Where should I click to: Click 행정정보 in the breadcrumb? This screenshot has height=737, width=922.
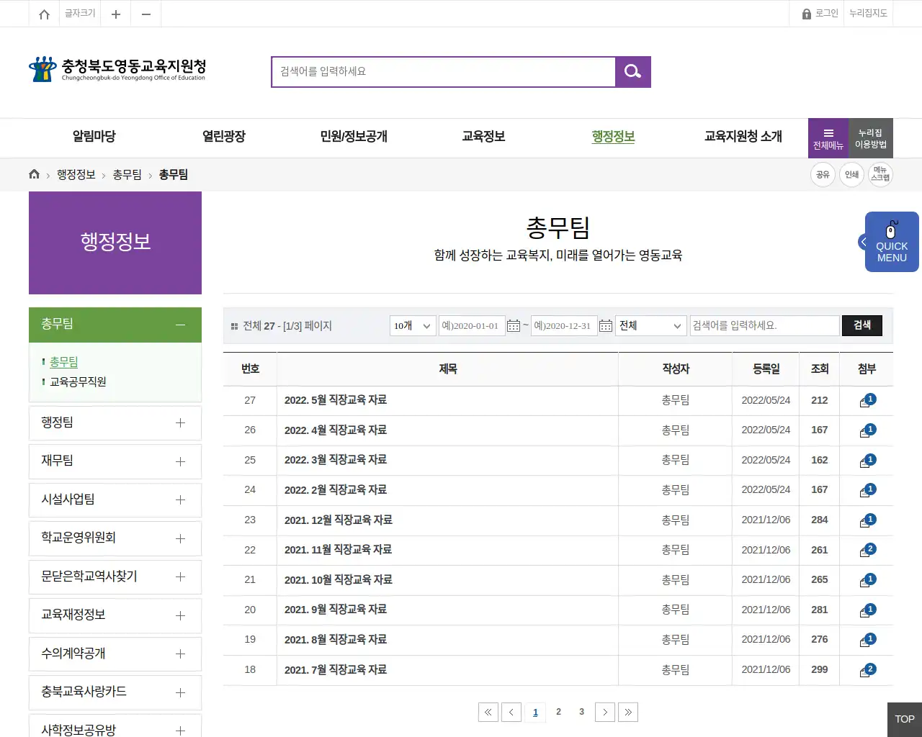76,175
